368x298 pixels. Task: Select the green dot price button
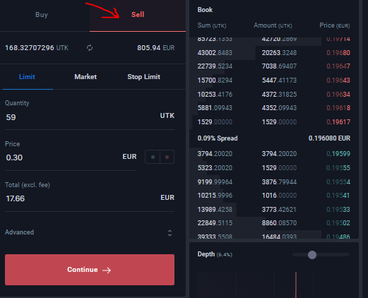click(x=153, y=157)
